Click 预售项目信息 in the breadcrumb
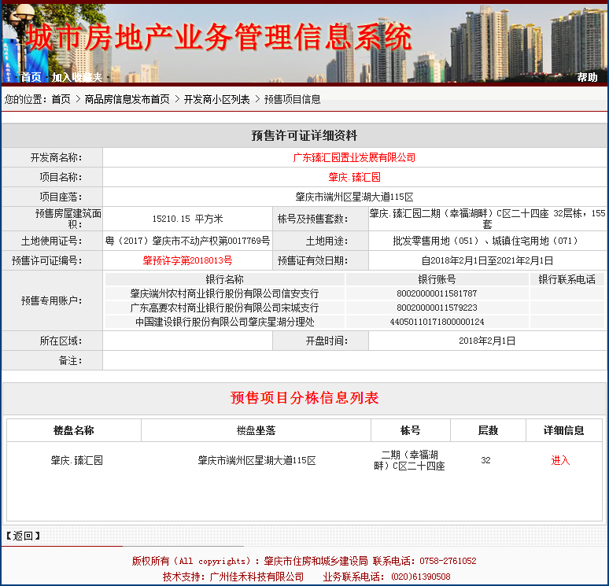Screen dimensions: 609x586 click(292, 99)
